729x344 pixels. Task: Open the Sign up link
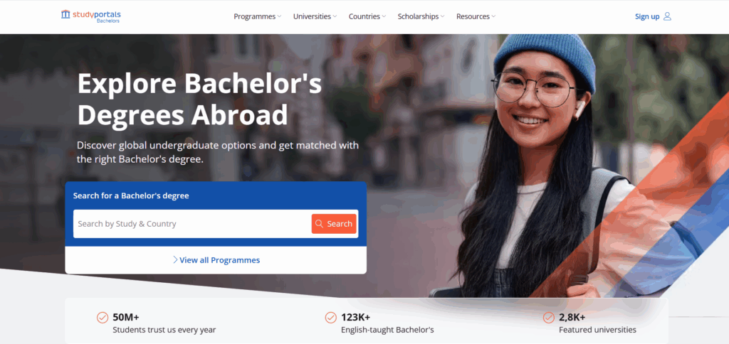pos(647,16)
